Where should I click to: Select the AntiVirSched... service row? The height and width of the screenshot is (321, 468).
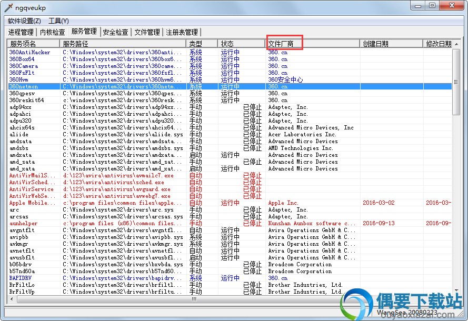pos(230,182)
